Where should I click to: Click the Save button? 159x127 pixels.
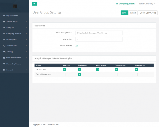pos(124,13)
